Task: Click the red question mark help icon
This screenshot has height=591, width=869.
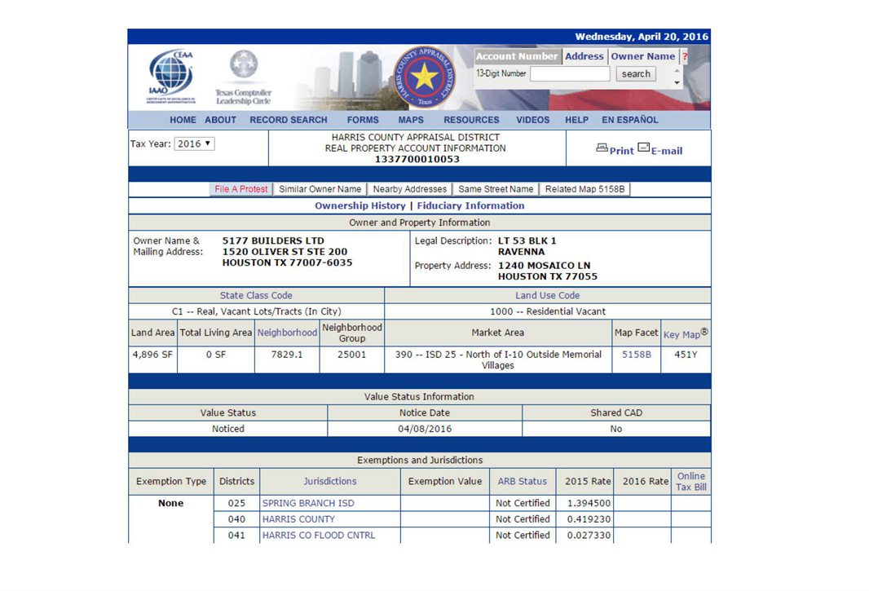Action: point(685,57)
